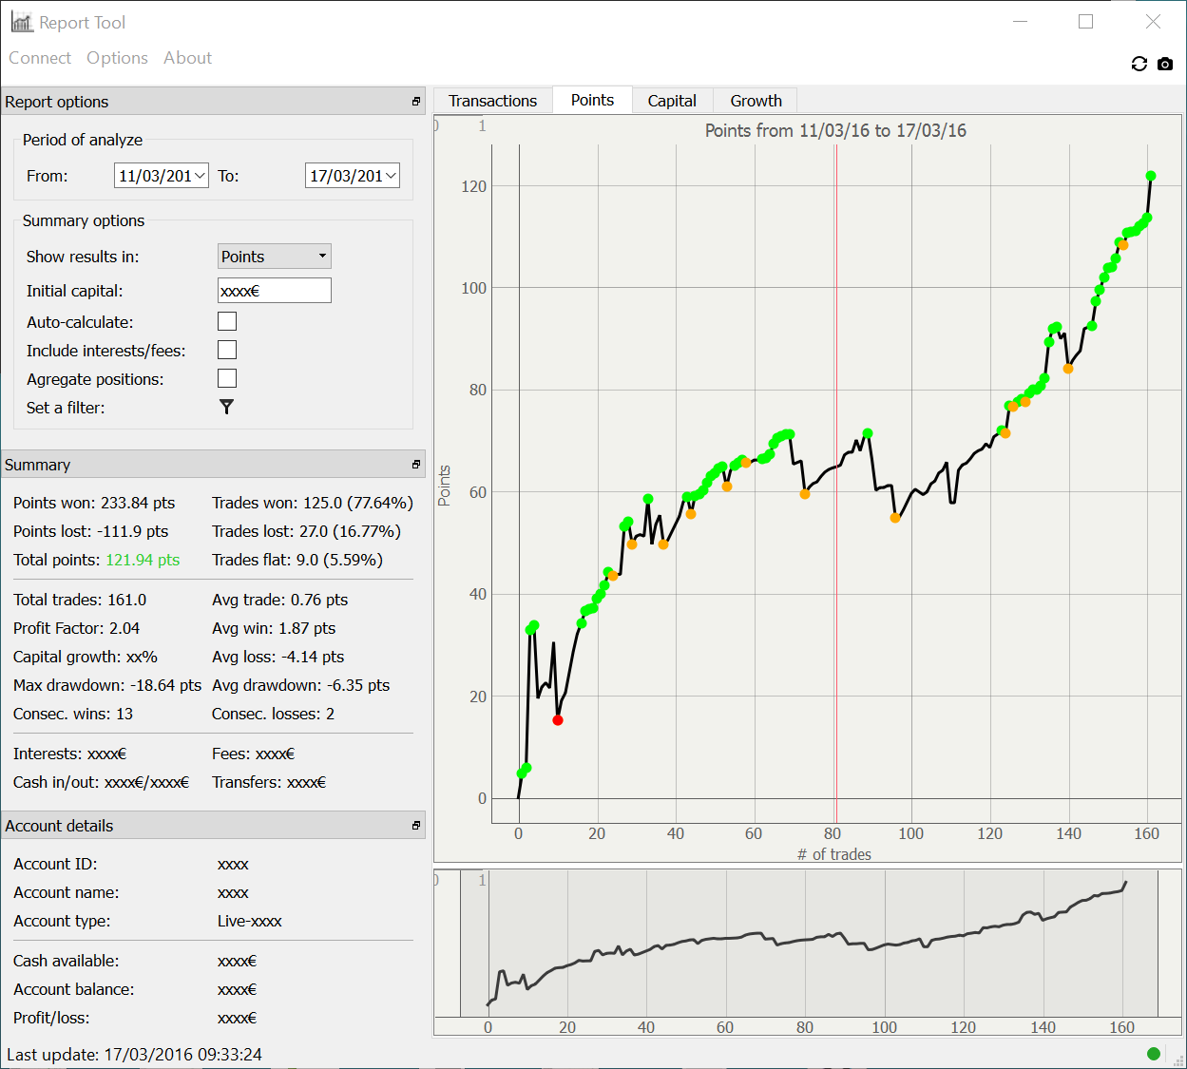Image resolution: width=1187 pixels, height=1069 pixels.
Task: Toggle the Agregate positions checkbox
Action: (227, 379)
